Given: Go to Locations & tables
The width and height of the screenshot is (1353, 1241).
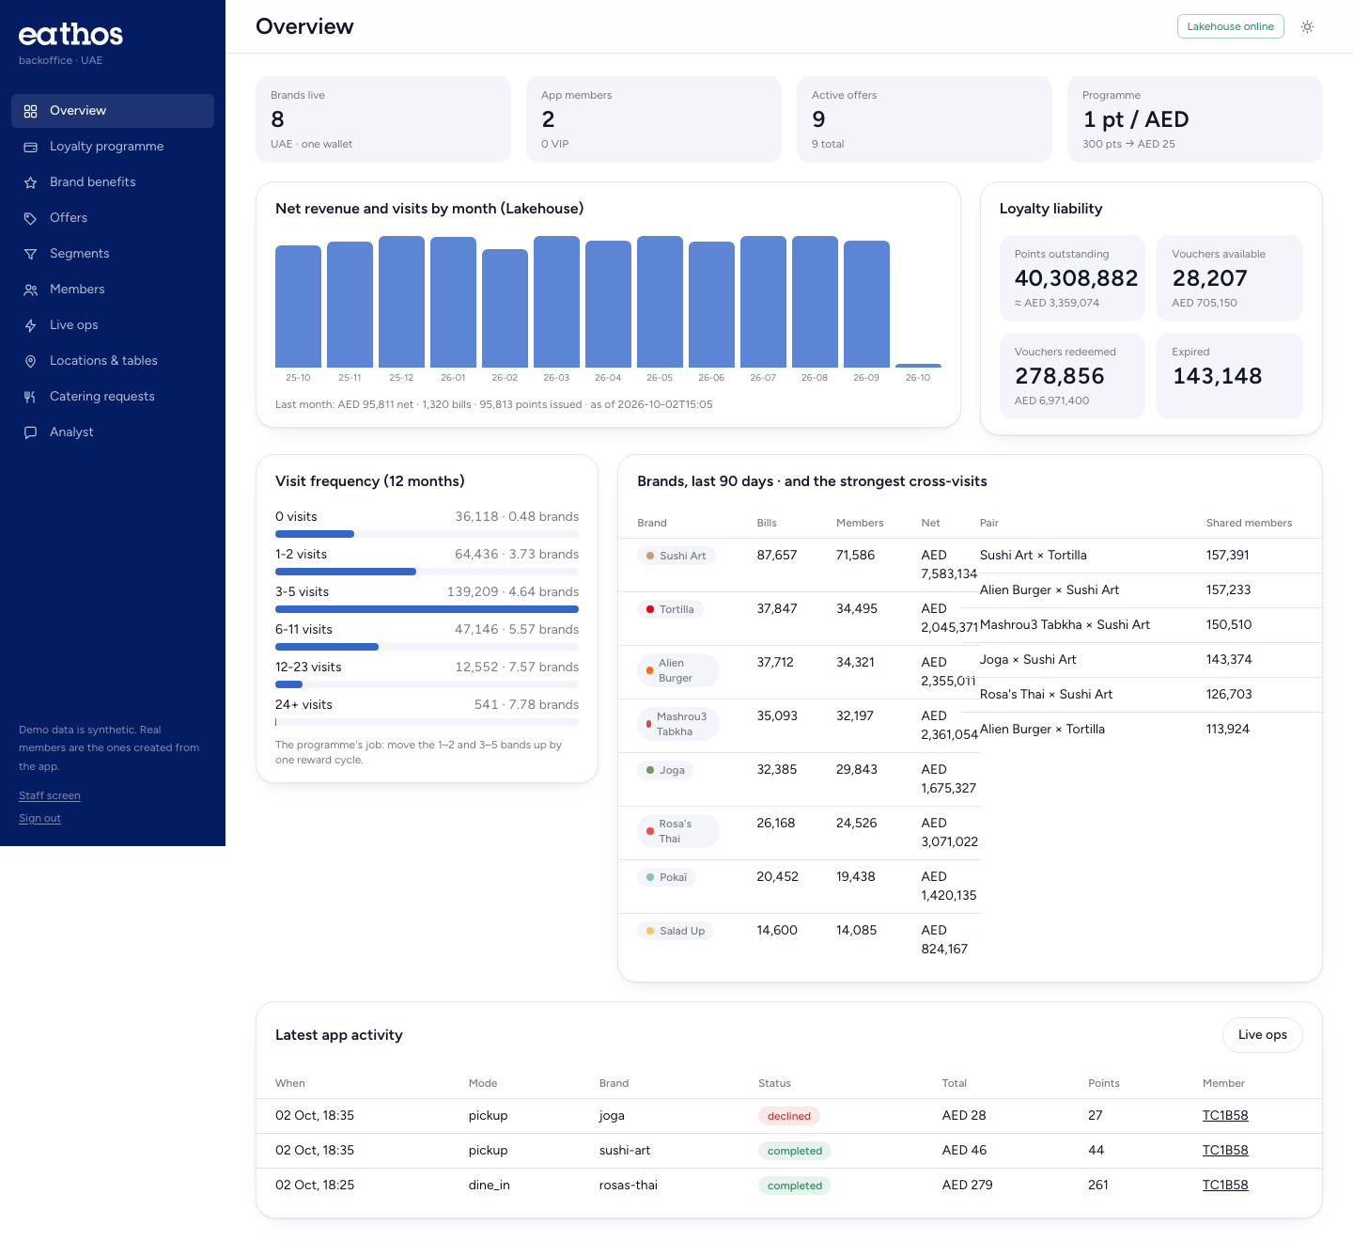Looking at the screenshot, I should coord(113,361).
